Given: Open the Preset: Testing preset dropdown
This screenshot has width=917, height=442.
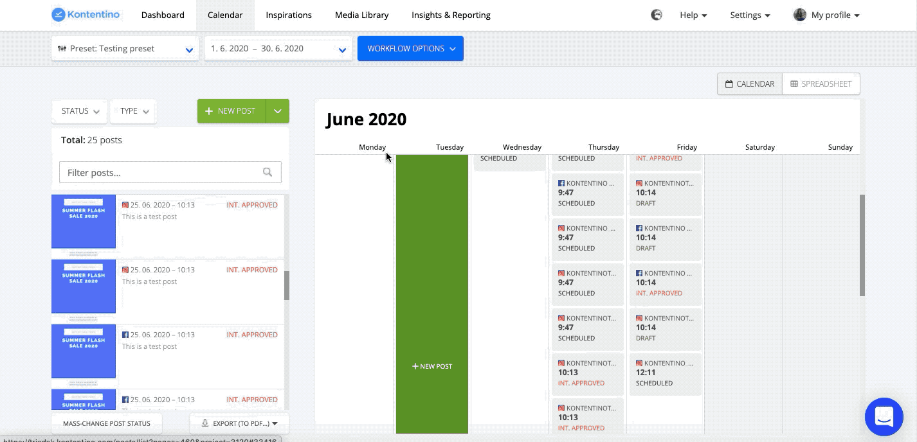Looking at the screenshot, I should pyautogui.click(x=125, y=49).
